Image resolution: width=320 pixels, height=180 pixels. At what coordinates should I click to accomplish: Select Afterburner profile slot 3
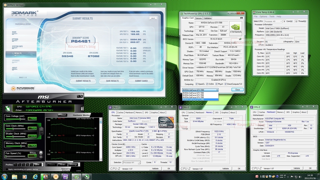23,164
